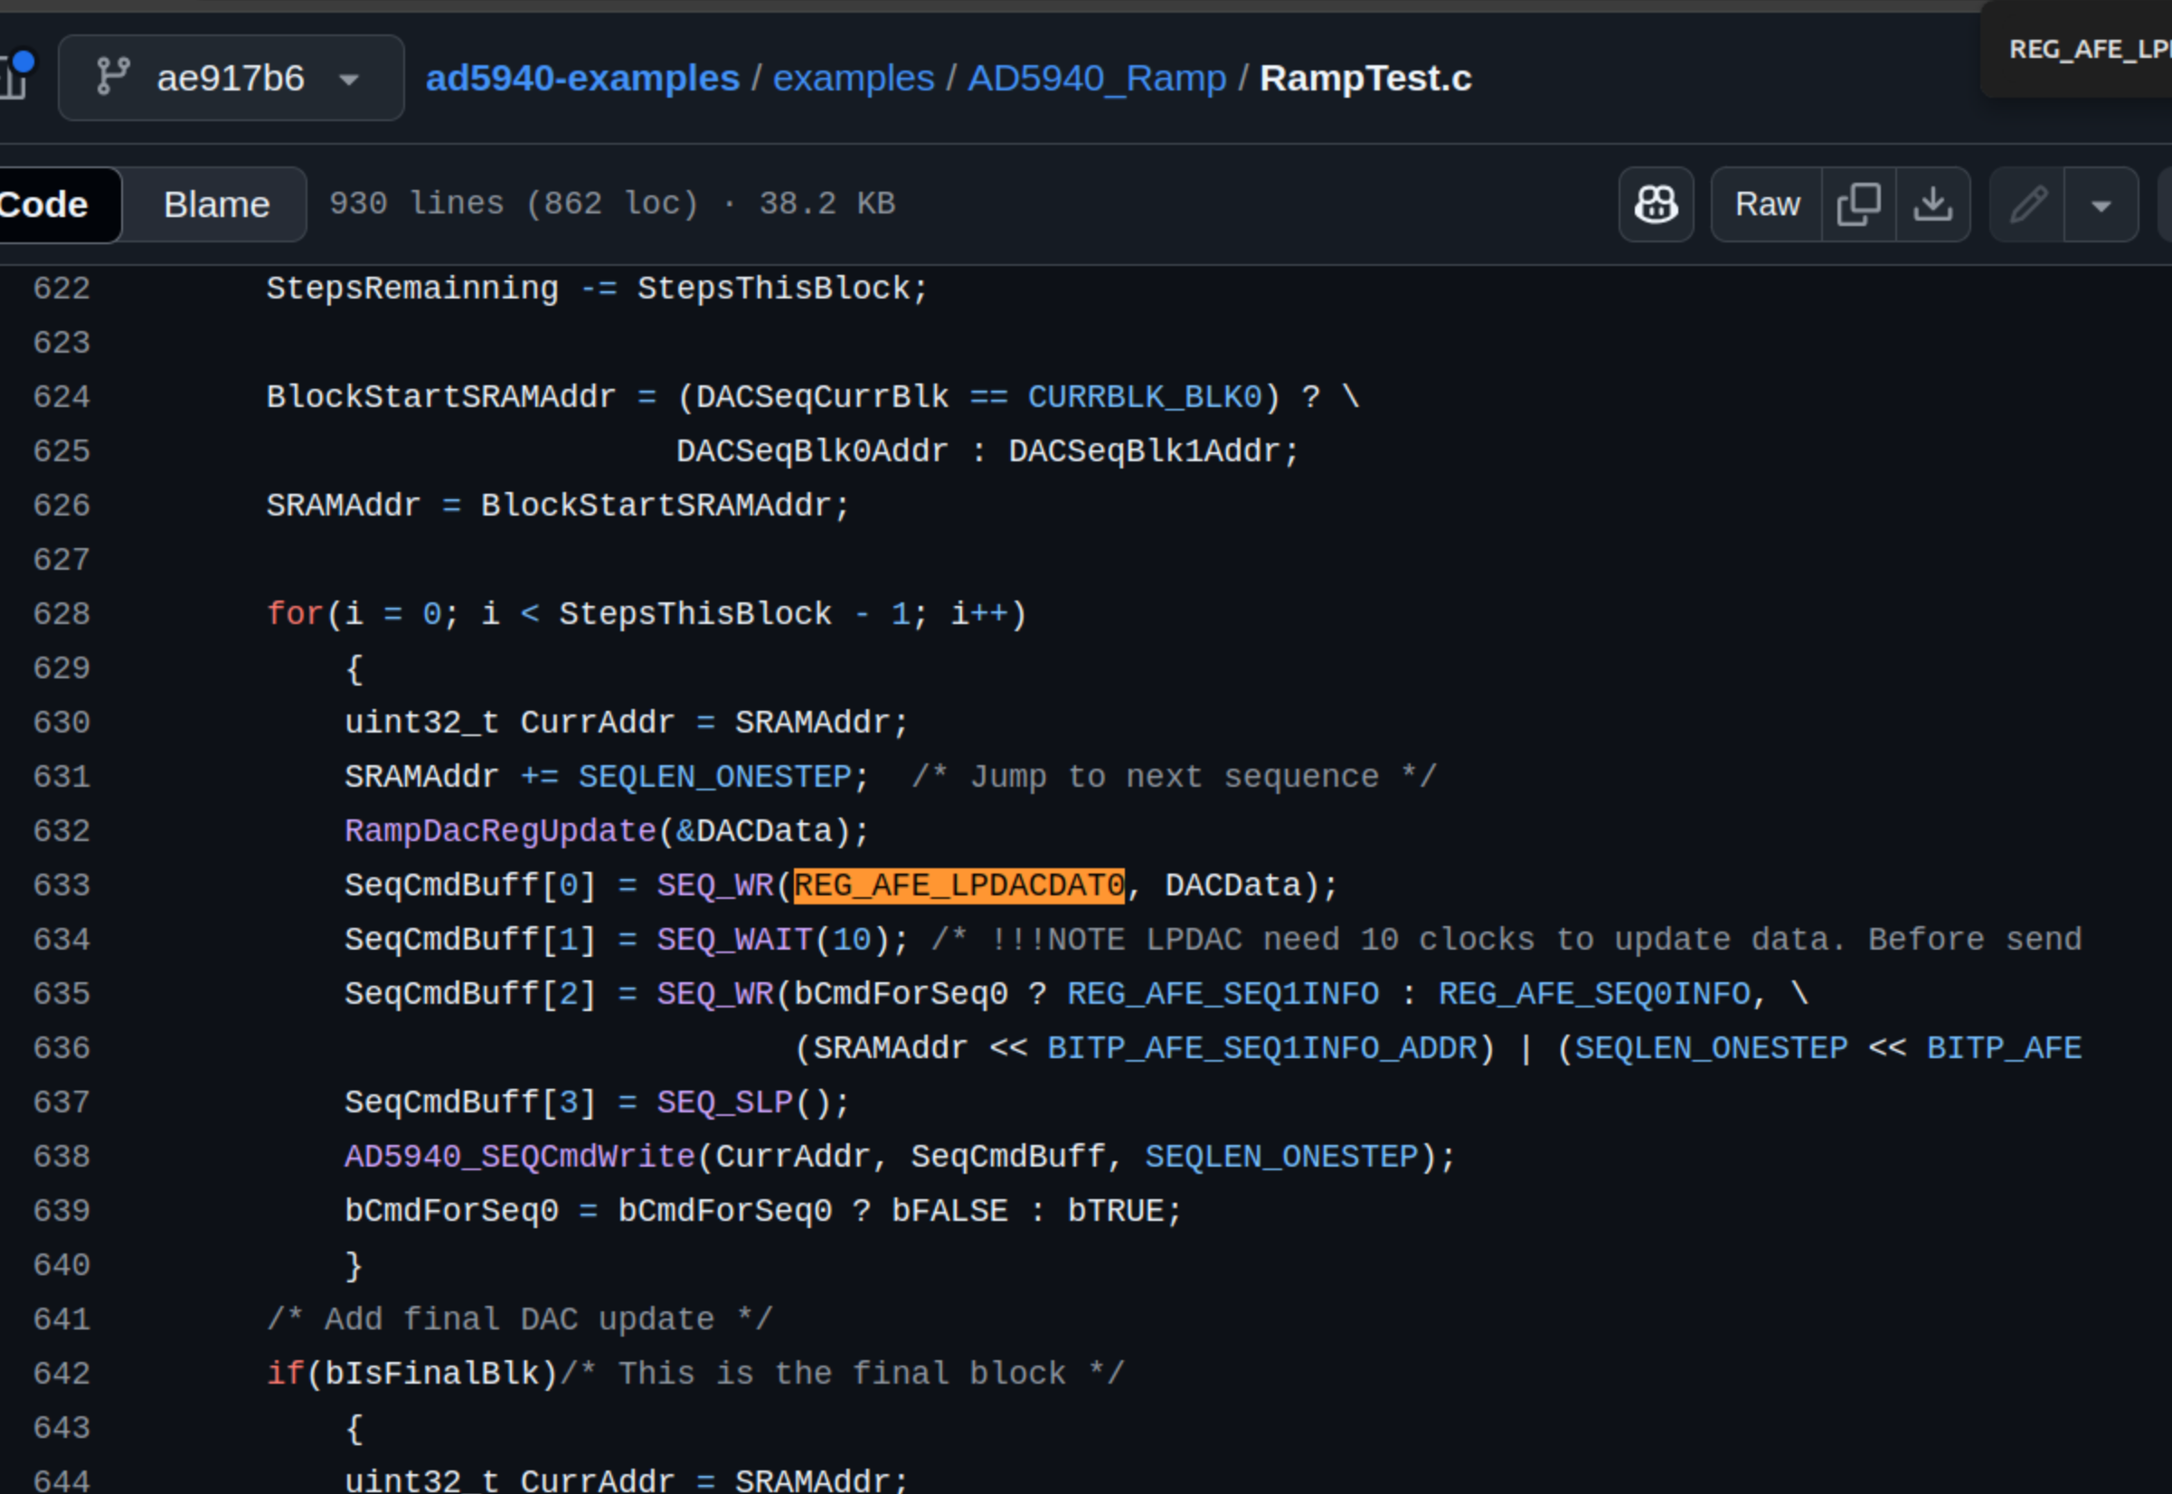Edit this file with pencil icon
This screenshot has height=1494, width=2172.
click(x=2028, y=204)
